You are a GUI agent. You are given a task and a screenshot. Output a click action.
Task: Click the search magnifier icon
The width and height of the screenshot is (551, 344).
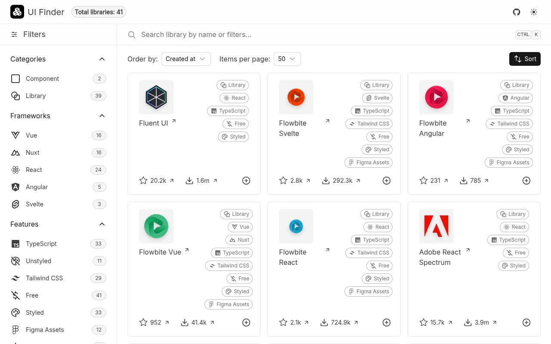(132, 35)
